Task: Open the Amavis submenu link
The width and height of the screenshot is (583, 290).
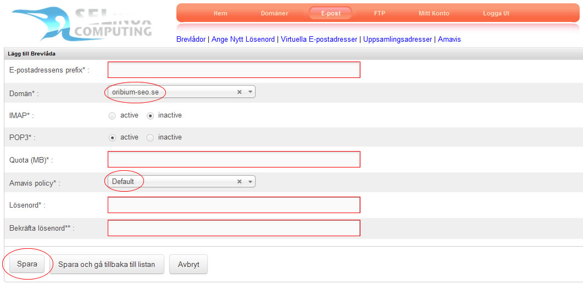Action: (449, 39)
